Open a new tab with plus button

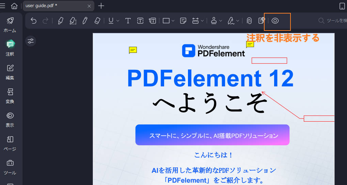coord(101,6)
